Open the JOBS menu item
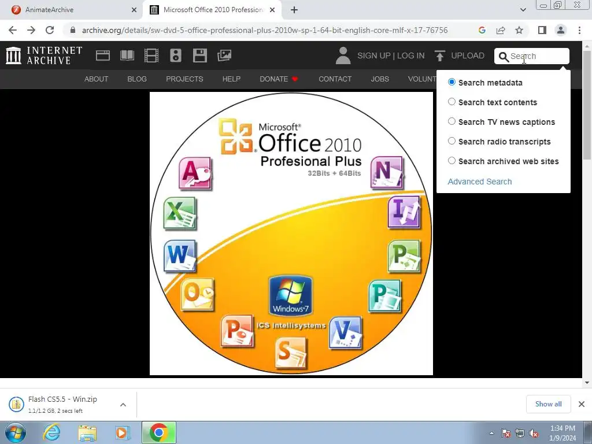592x444 pixels. pyautogui.click(x=380, y=79)
